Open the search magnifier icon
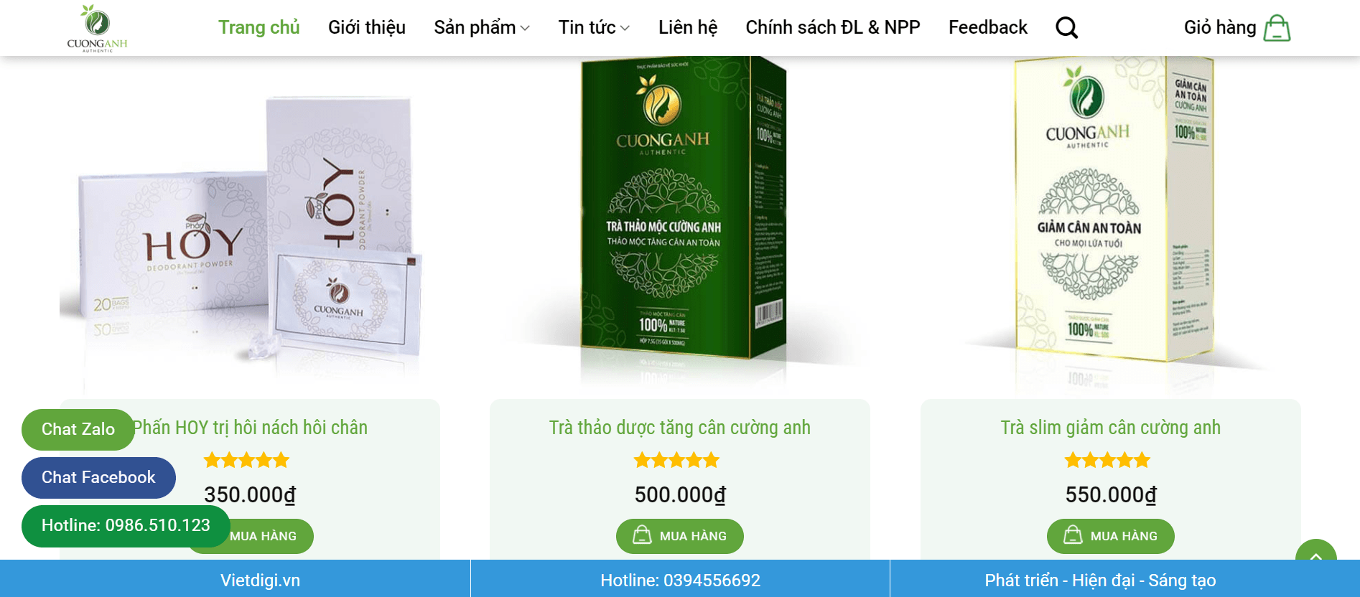This screenshot has width=1360, height=597. coord(1066,28)
